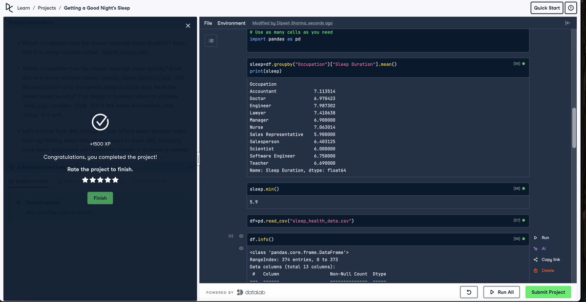
Task: Click status dot of cell 56
Action: click(524, 189)
